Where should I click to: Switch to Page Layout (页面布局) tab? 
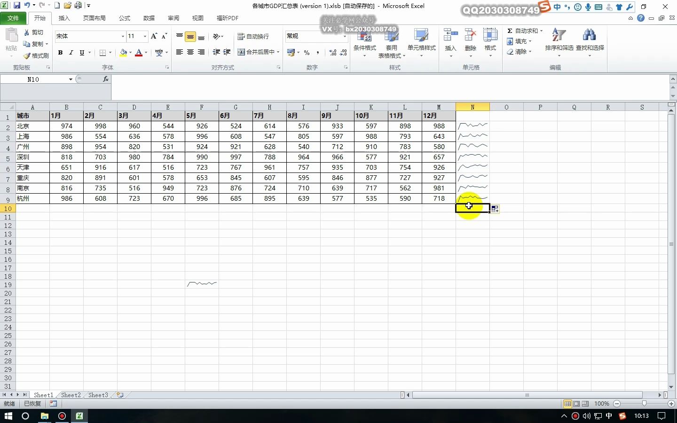(x=94, y=18)
